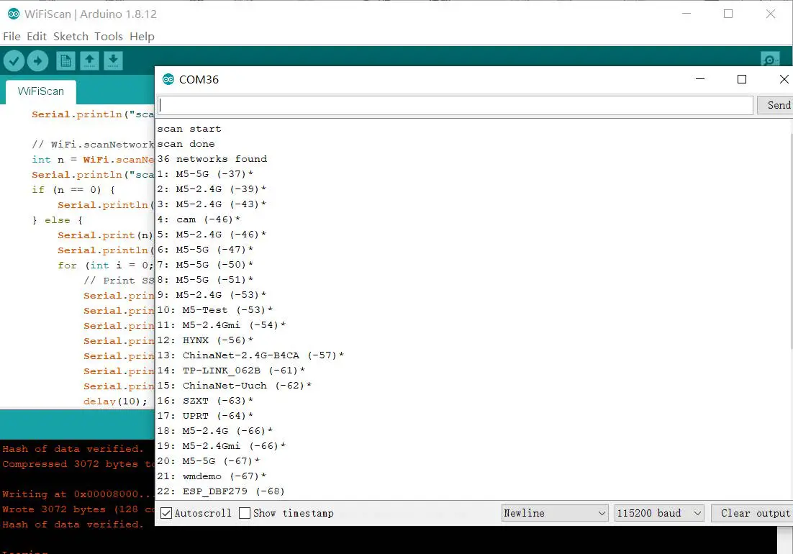Open the Sketch menu
The image size is (793, 554).
71,36
